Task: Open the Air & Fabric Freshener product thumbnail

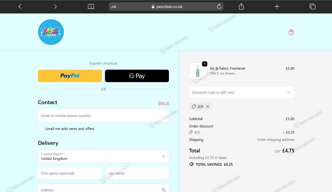Action: 198,71
